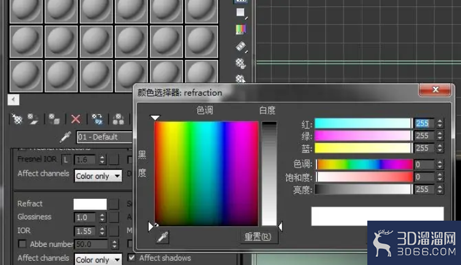Open the Sample UV Tiling color bars icon
461x265 pixels.
click(x=240, y=29)
